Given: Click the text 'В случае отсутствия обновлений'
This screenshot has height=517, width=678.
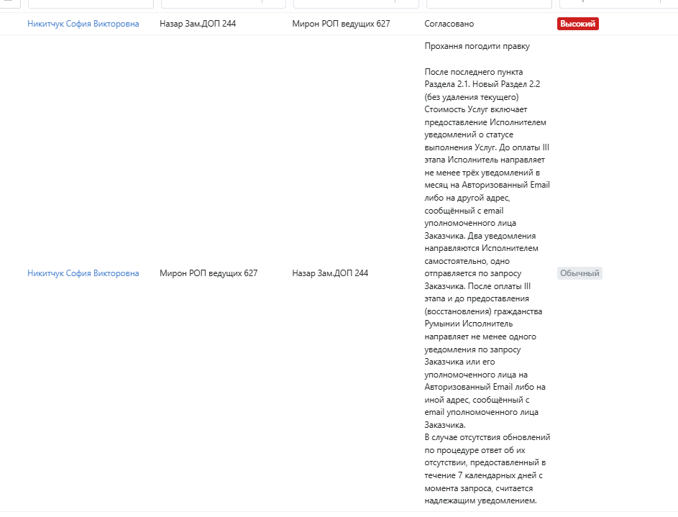Looking at the screenshot, I should click(487, 437).
